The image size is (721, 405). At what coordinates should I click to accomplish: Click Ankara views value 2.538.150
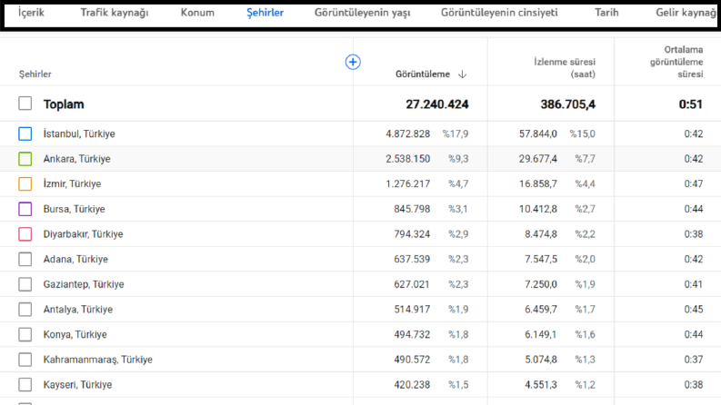pyautogui.click(x=408, y=159)
